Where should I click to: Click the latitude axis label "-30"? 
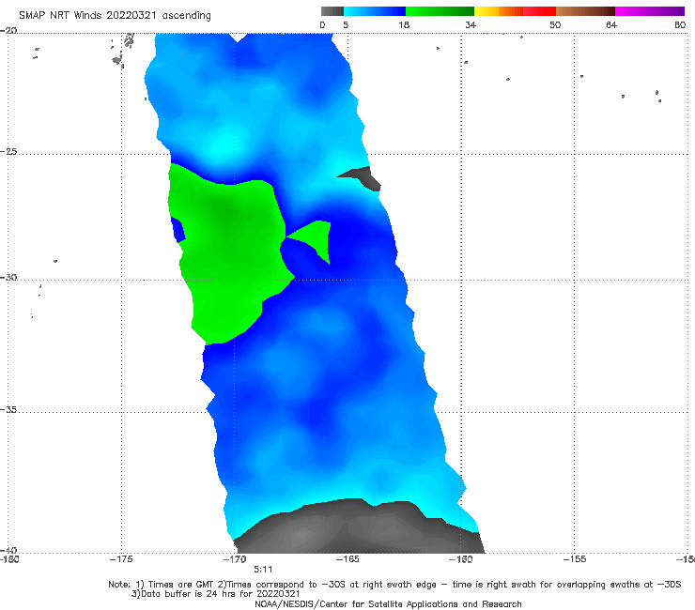(x=8, y=277)
